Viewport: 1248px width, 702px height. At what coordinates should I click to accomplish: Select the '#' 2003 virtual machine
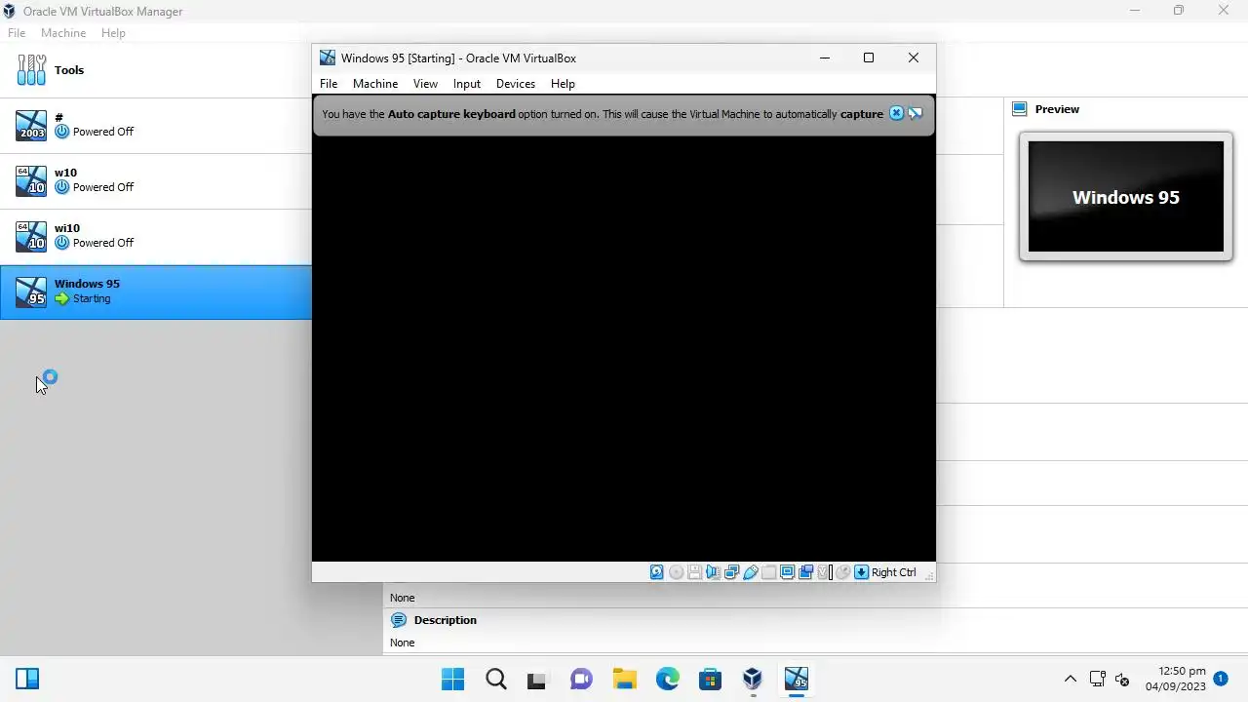coord(156,125)
